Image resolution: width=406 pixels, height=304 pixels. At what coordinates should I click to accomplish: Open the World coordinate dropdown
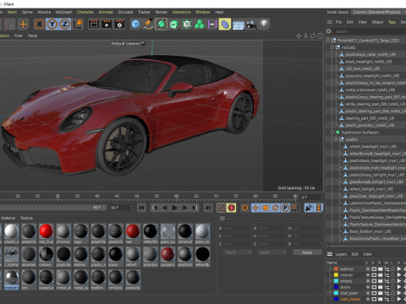pyautogui.click(x=238, y=252)
